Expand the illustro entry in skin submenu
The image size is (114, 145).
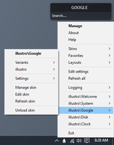(x=31, y=69)
